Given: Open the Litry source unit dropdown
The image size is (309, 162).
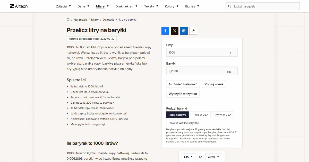Looking at the screenshot, I should pyautogui.click(x=189, y=157).
